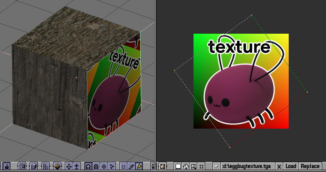Click the eggbug texture image in UV editor
This screenshot has width=326, height=172.
click(241, 81)
